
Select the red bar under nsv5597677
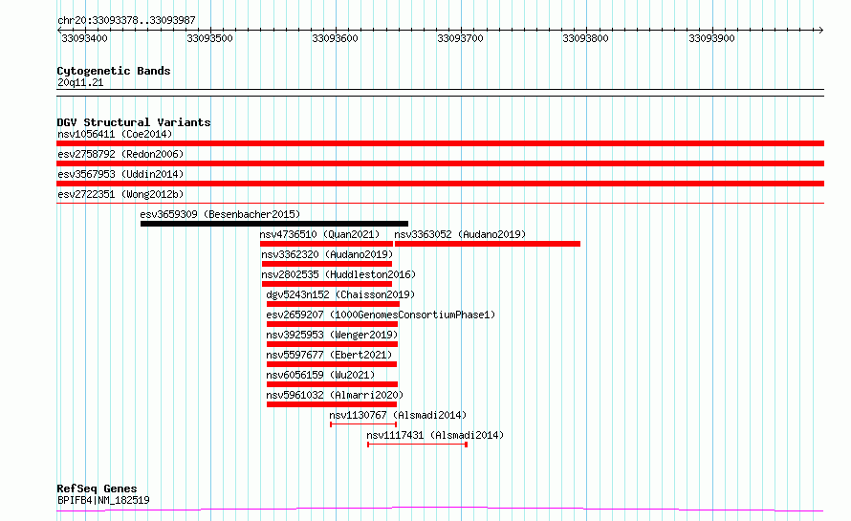point(332,364)
